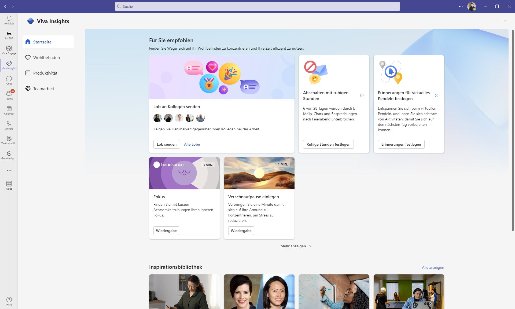The image size is (515, 309).
Task: Open Anrufe phone icon
Action: pyautogui.click(x=9, y=125)
